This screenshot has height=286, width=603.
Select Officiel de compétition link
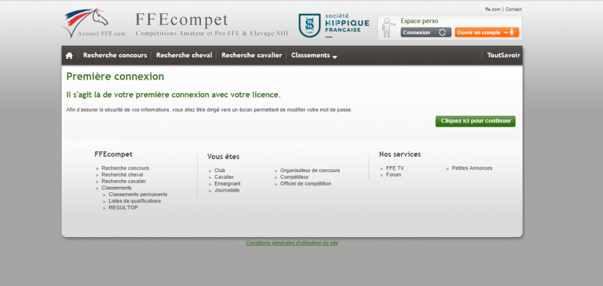point(306,184)
